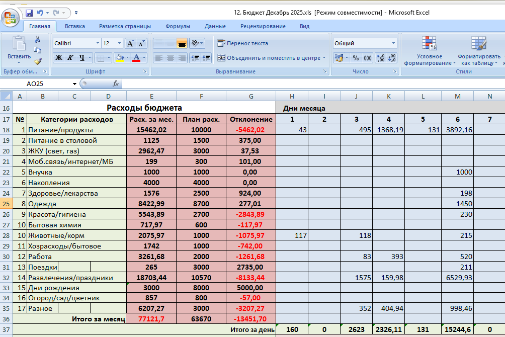505x337 pixels.
Task: Select the Питание/продукты category cell
Action: tap(76, 130)
